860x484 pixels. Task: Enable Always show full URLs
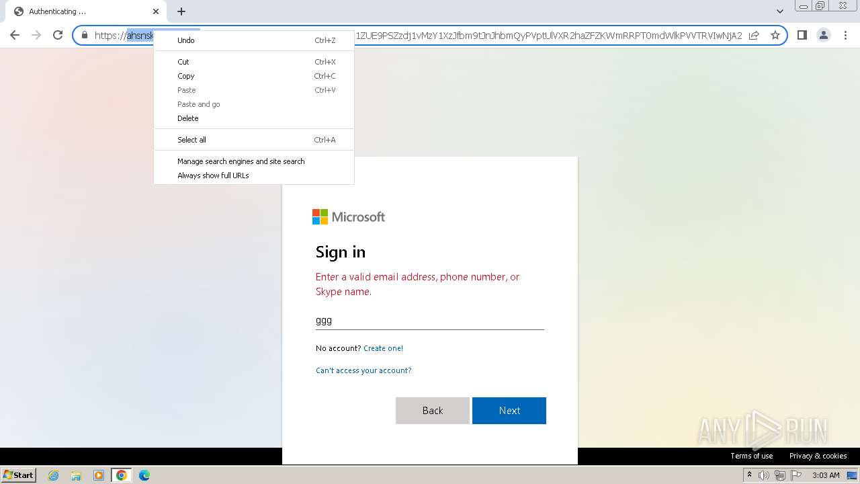[x=254, y=175]
